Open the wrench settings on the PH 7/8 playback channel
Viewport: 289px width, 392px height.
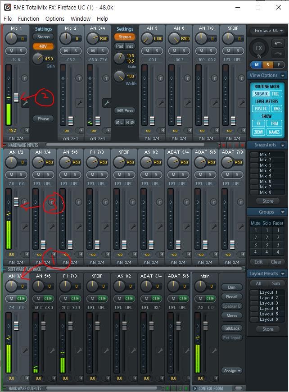tap(106, 227)
